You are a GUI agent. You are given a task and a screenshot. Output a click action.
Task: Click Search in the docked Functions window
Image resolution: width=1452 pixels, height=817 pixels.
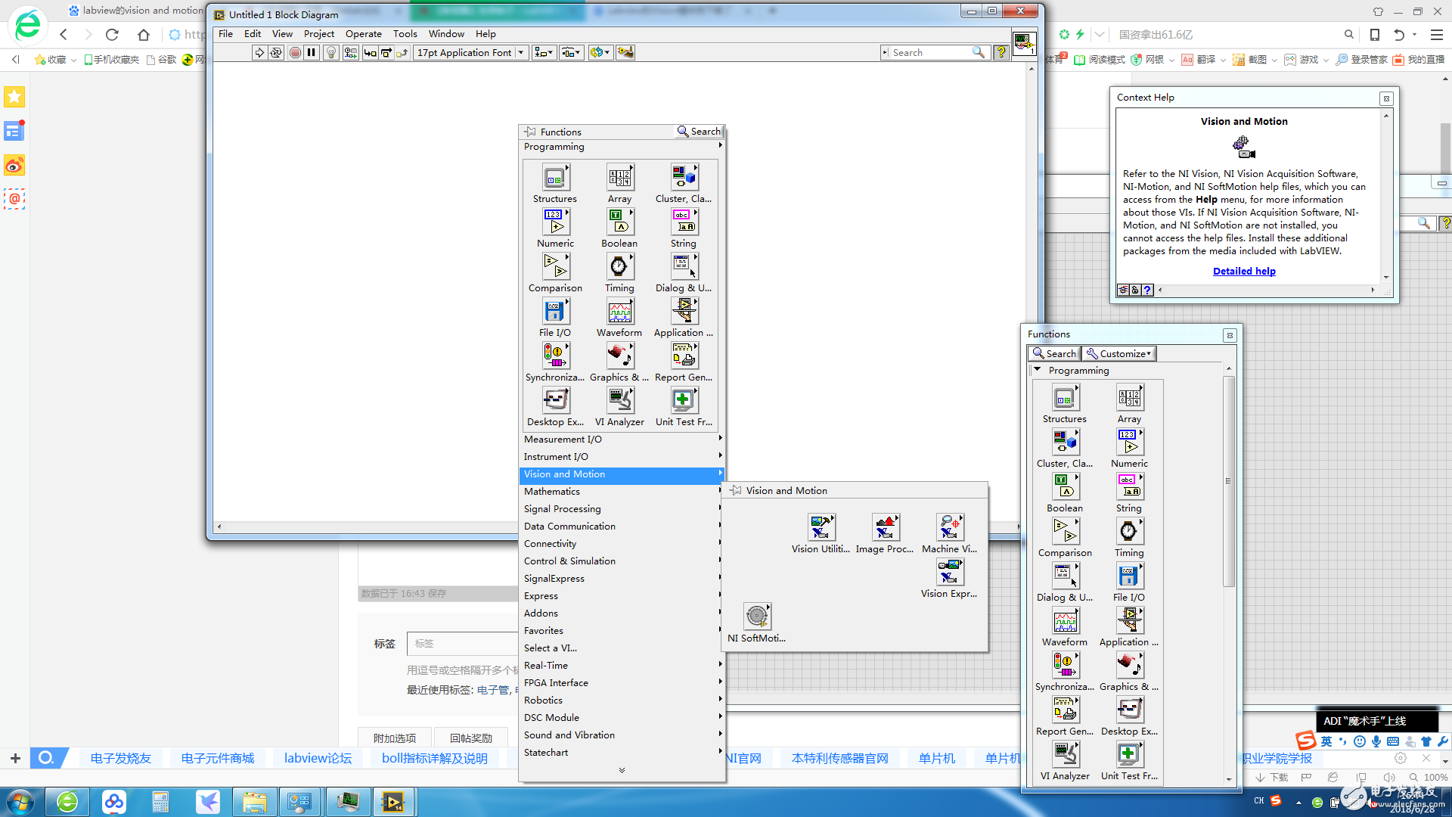(1054, 353)
